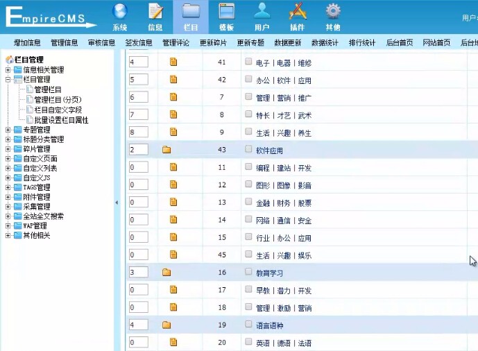
Task: Open 管理栏目 (分页) in the tree
Action: tap(58, 100)
